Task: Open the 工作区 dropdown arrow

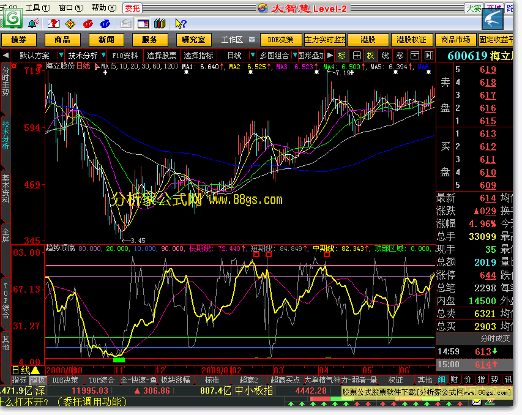Action: pos(252,39)
